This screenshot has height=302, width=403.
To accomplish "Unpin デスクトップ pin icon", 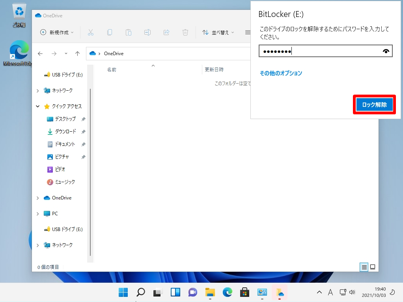I will click(83, 119).
